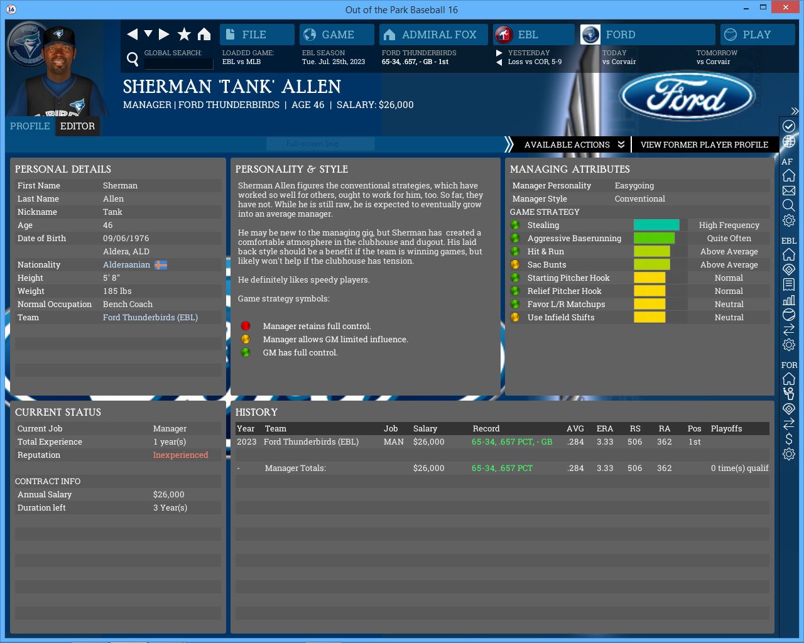
Task: Open the FILE menu
Action: point(257,35)
